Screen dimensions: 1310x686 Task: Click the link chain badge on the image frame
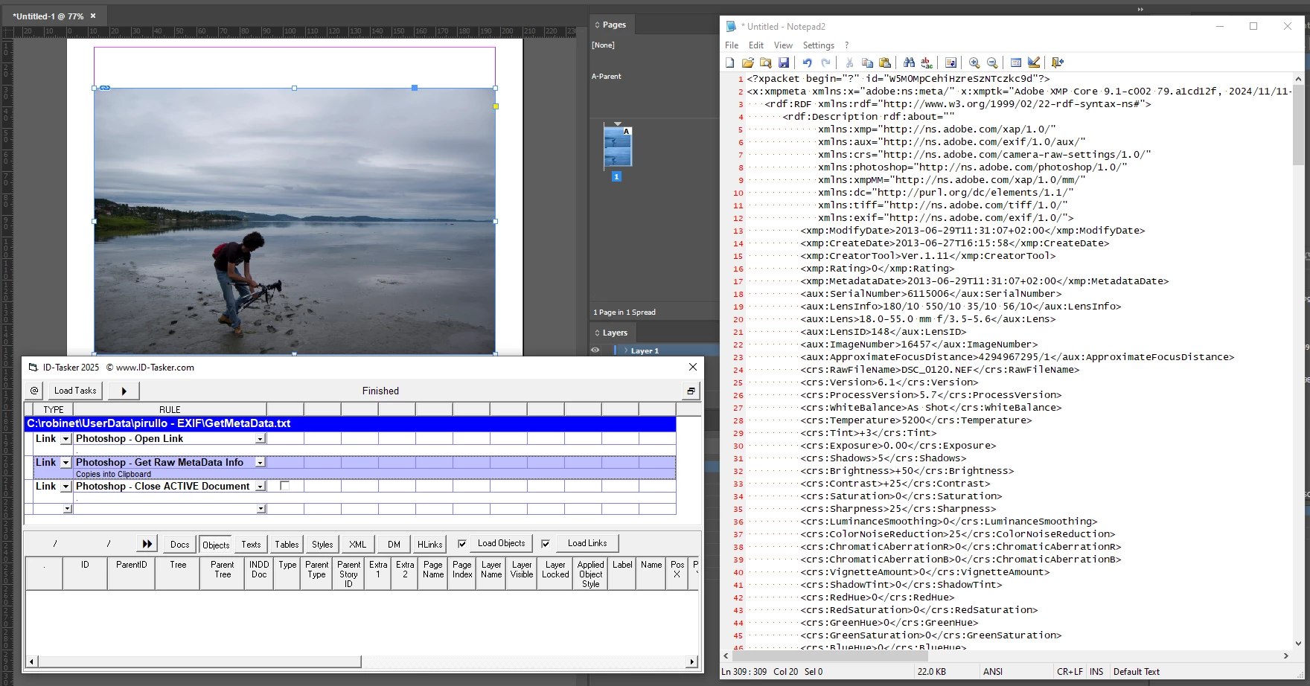tap(105, 88)
